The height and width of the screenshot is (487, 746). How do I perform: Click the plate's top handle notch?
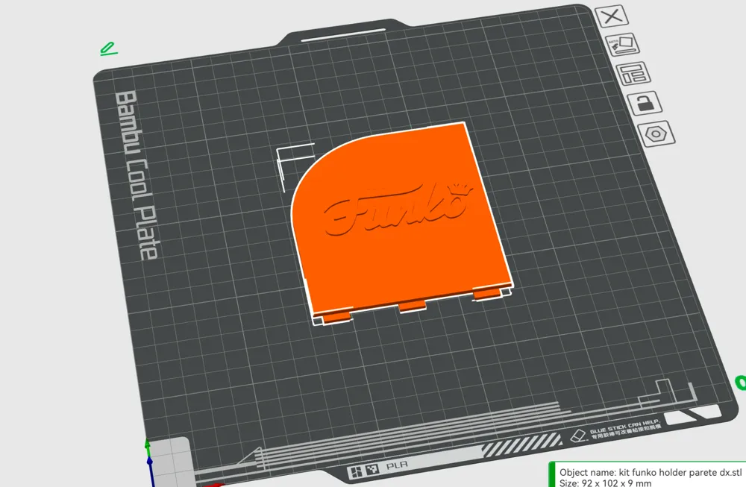344,33
